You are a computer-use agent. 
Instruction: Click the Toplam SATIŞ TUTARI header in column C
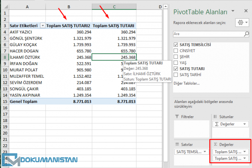click(x=114, y=26)
